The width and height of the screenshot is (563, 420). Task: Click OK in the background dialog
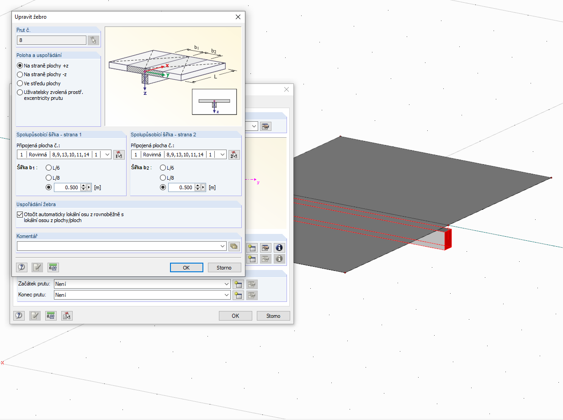(235, 316)
